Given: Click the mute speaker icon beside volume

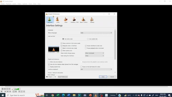Looking at the screenshot, I should [12, 89].
